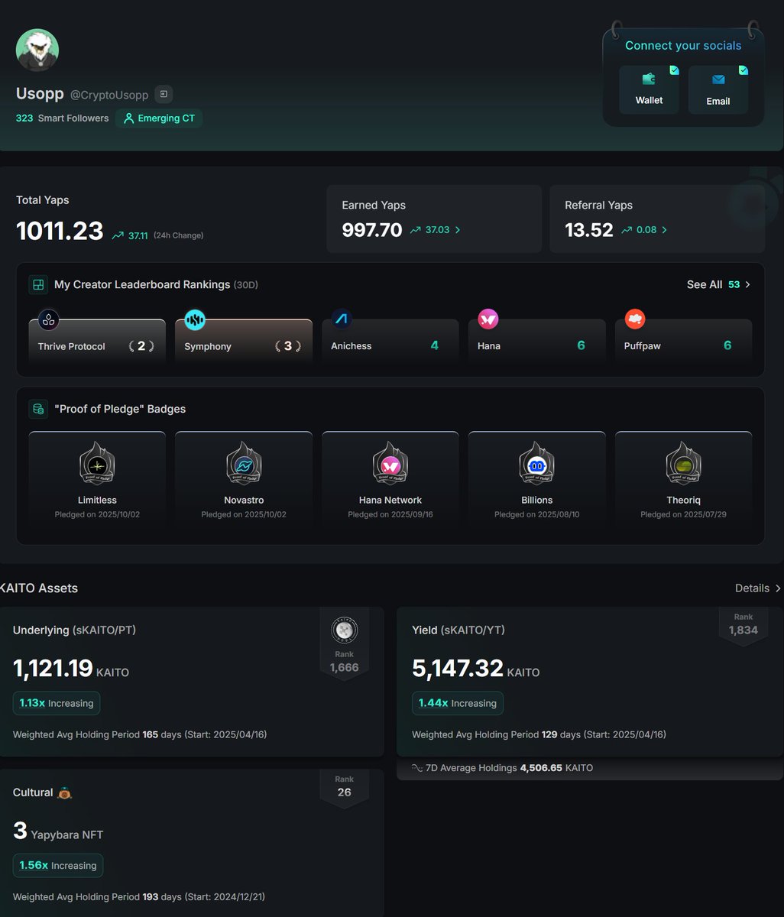Screen dimensions: 784x917
Task: Open the Thrive Protocol ranking card
Action: pyautogui.click(x=97, y=341)
